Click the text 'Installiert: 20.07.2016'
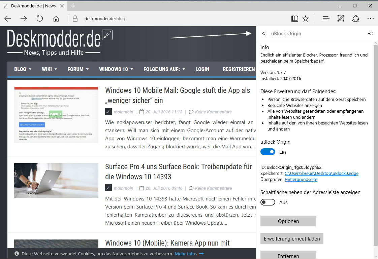 [281, 78]
